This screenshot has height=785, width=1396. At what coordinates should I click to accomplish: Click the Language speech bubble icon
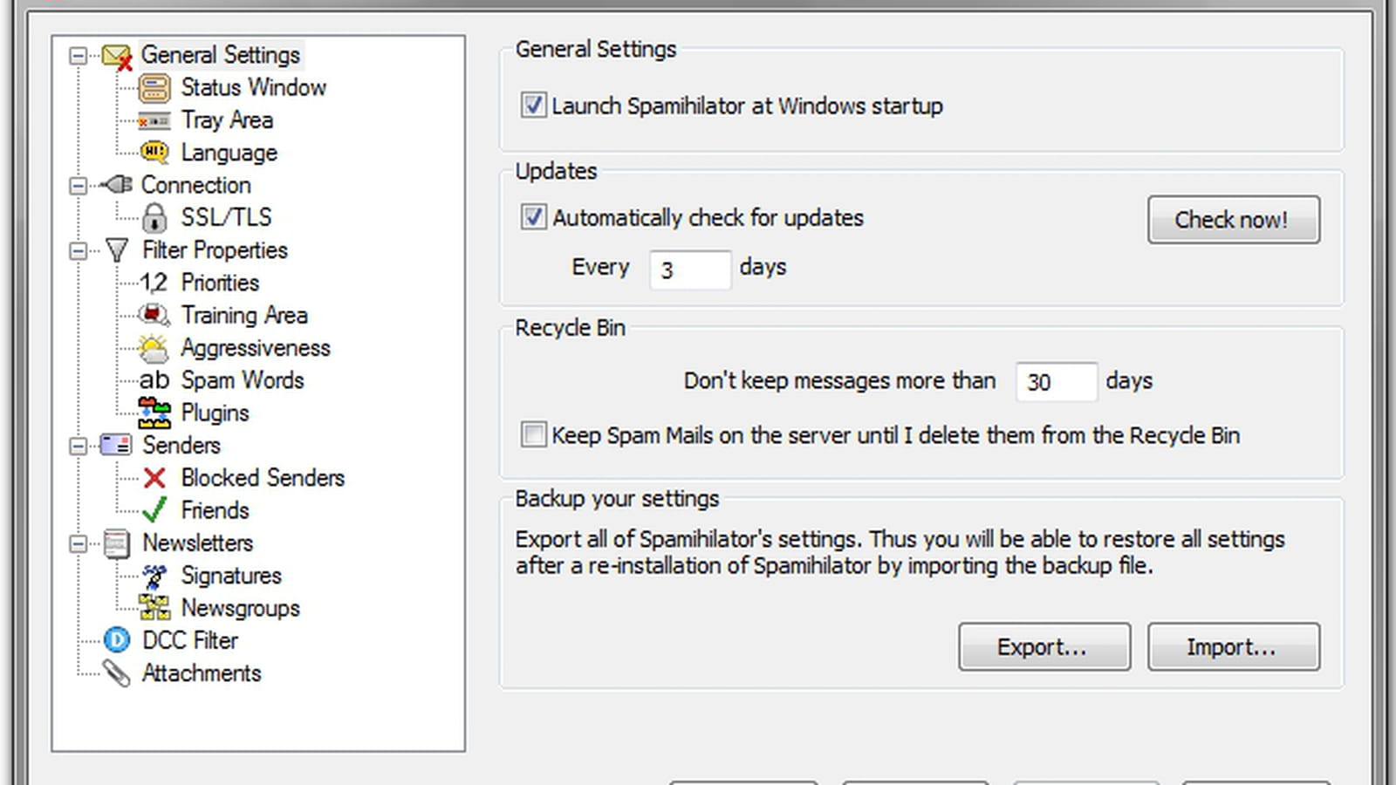click(154, 153)
